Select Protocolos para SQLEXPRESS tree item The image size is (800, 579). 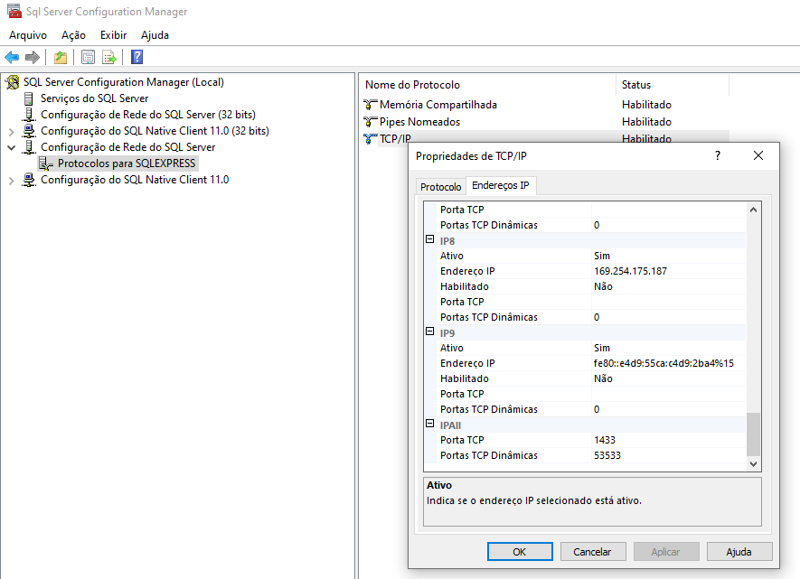(127, 163)
